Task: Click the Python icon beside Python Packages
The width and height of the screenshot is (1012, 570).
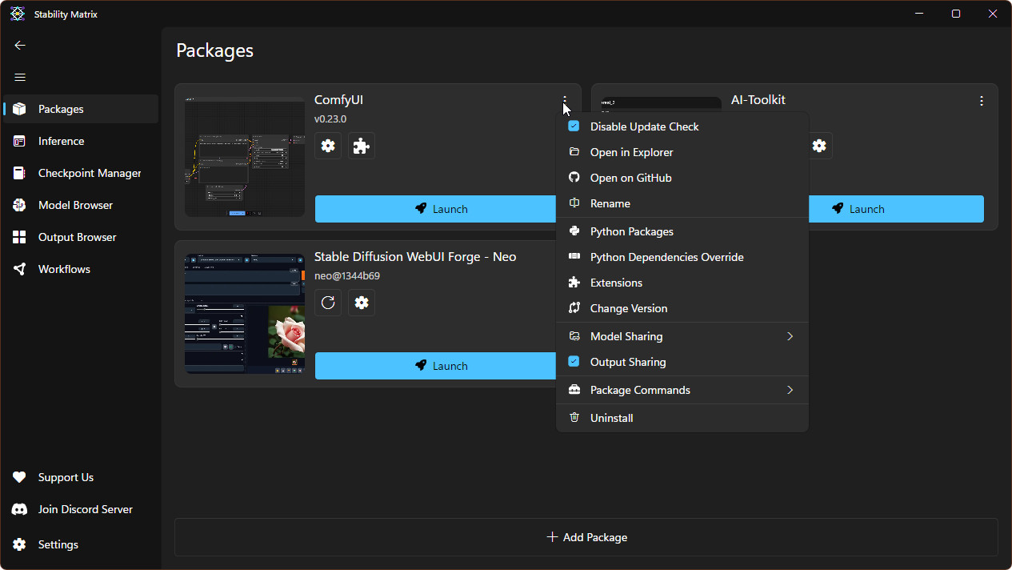Action: [x=574, y=231]
